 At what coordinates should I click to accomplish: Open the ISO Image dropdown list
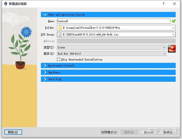[173, 34]
